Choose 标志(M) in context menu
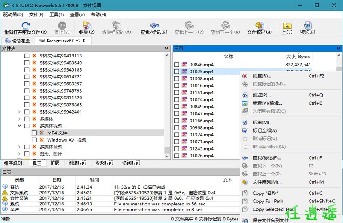Screen dimensions: 343x223 261,123
